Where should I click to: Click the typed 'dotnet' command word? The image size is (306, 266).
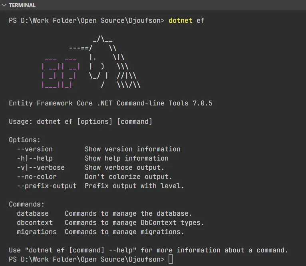181,20
